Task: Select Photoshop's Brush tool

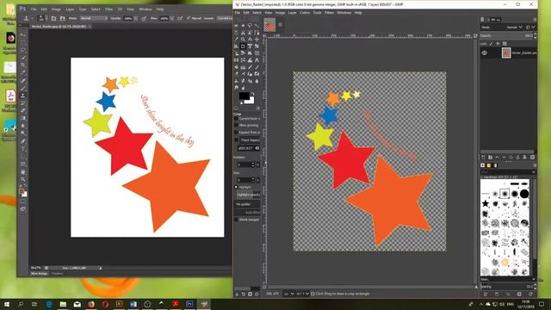Action: 23,88
